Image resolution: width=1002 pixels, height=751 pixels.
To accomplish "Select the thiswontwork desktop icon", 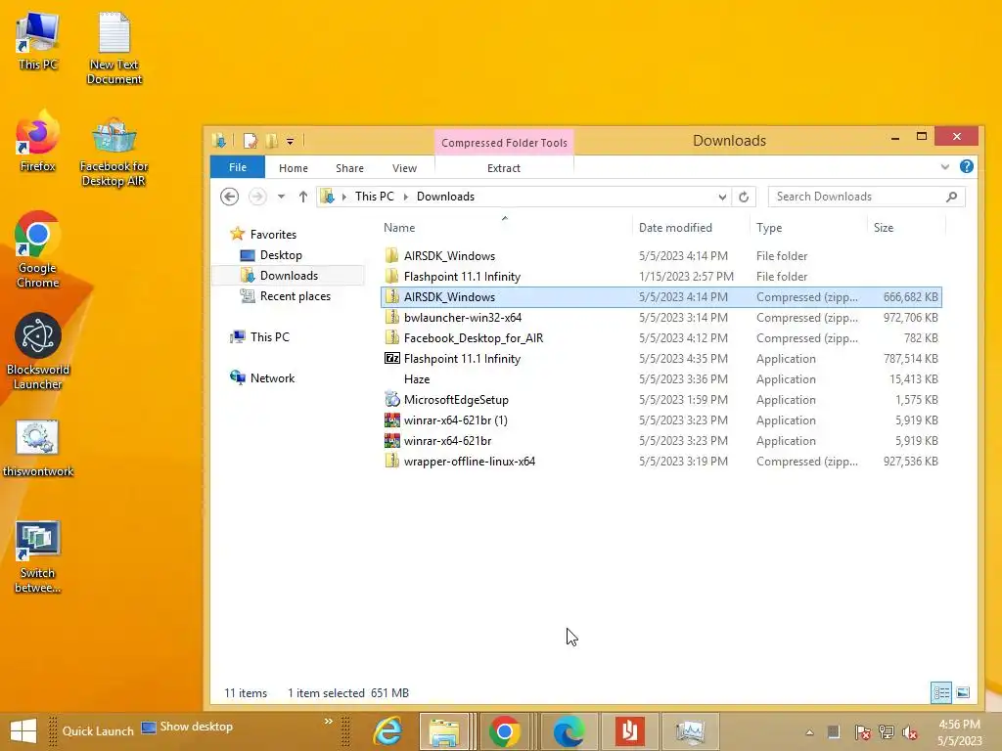I will (x=38, y=448).
